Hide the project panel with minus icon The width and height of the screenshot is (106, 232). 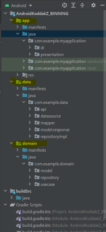pyautogui.click(x=102, y=5)
